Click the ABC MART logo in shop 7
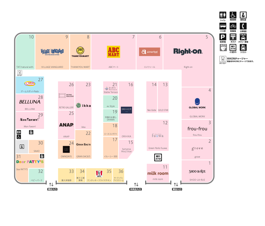Viewport: 265px width, 226px height. coord(113,52)
